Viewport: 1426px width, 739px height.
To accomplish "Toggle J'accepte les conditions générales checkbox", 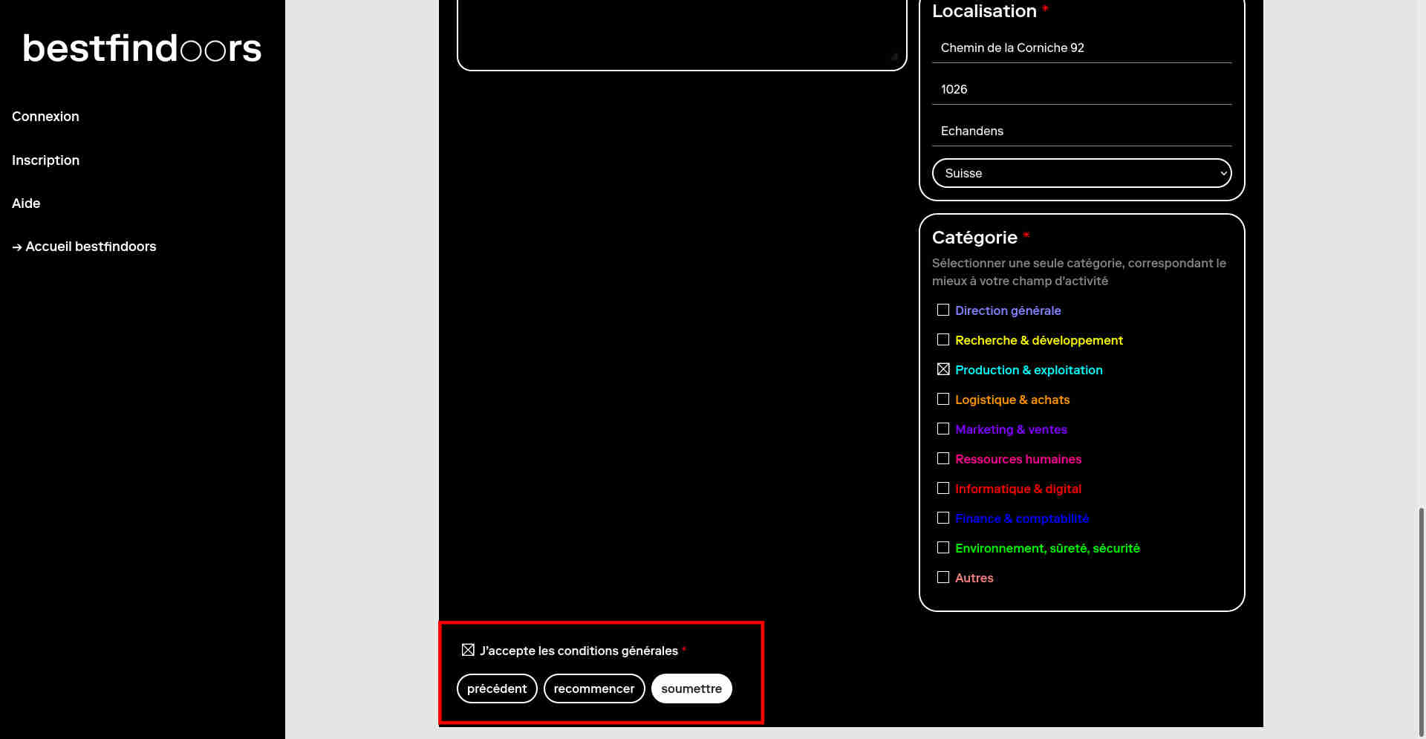I will coord(468,650).
